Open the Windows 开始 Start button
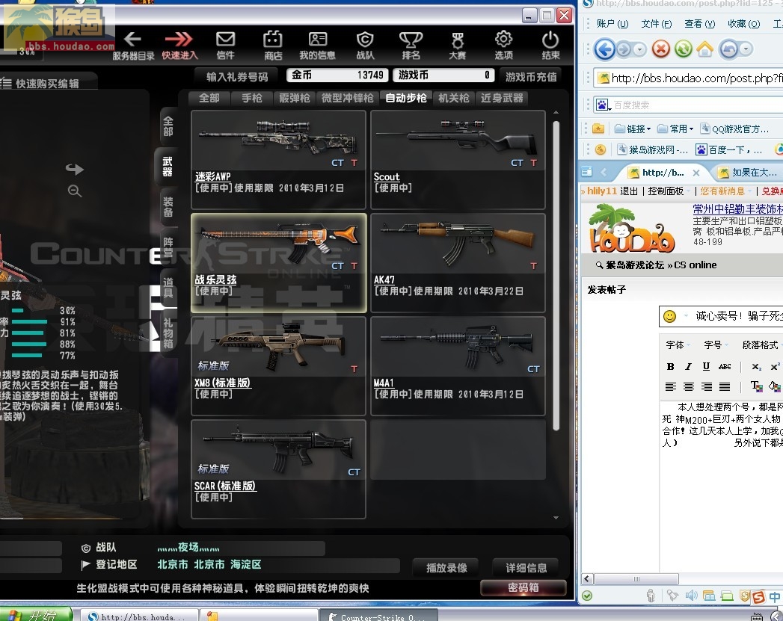This screenshot has width=783, height=621. click(35, 614)
